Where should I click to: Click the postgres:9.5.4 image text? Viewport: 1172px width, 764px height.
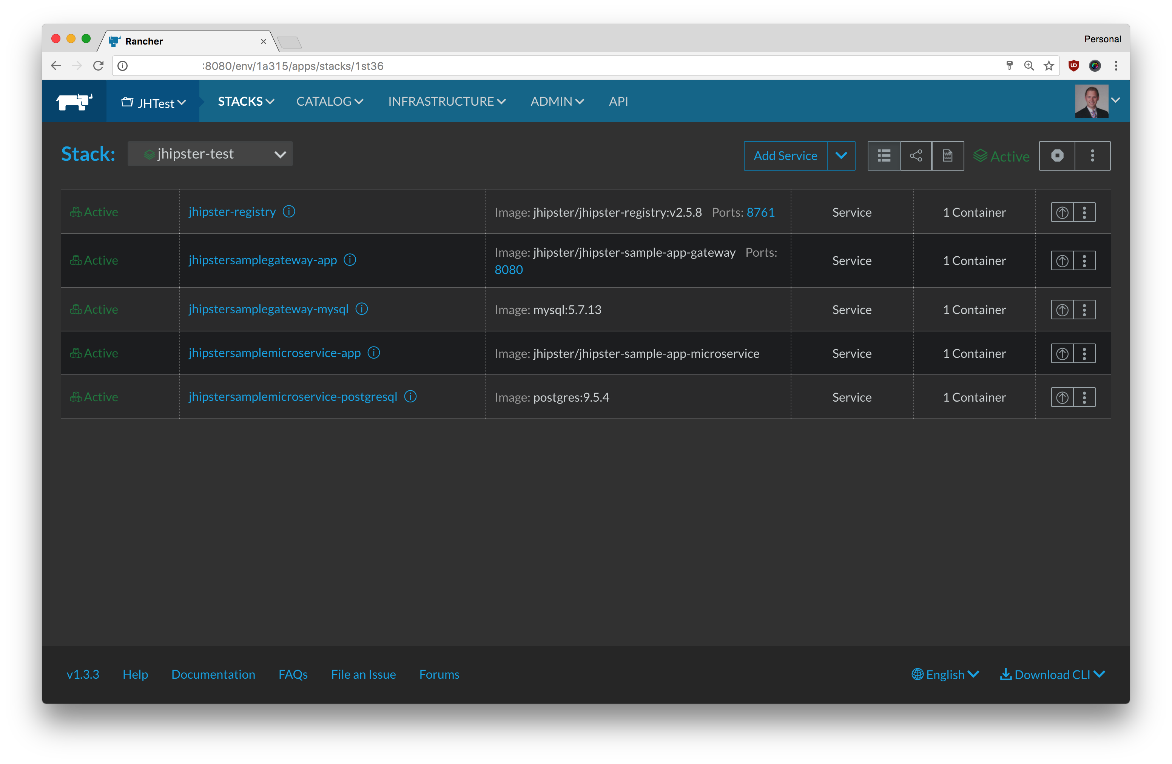click(571, 398)
